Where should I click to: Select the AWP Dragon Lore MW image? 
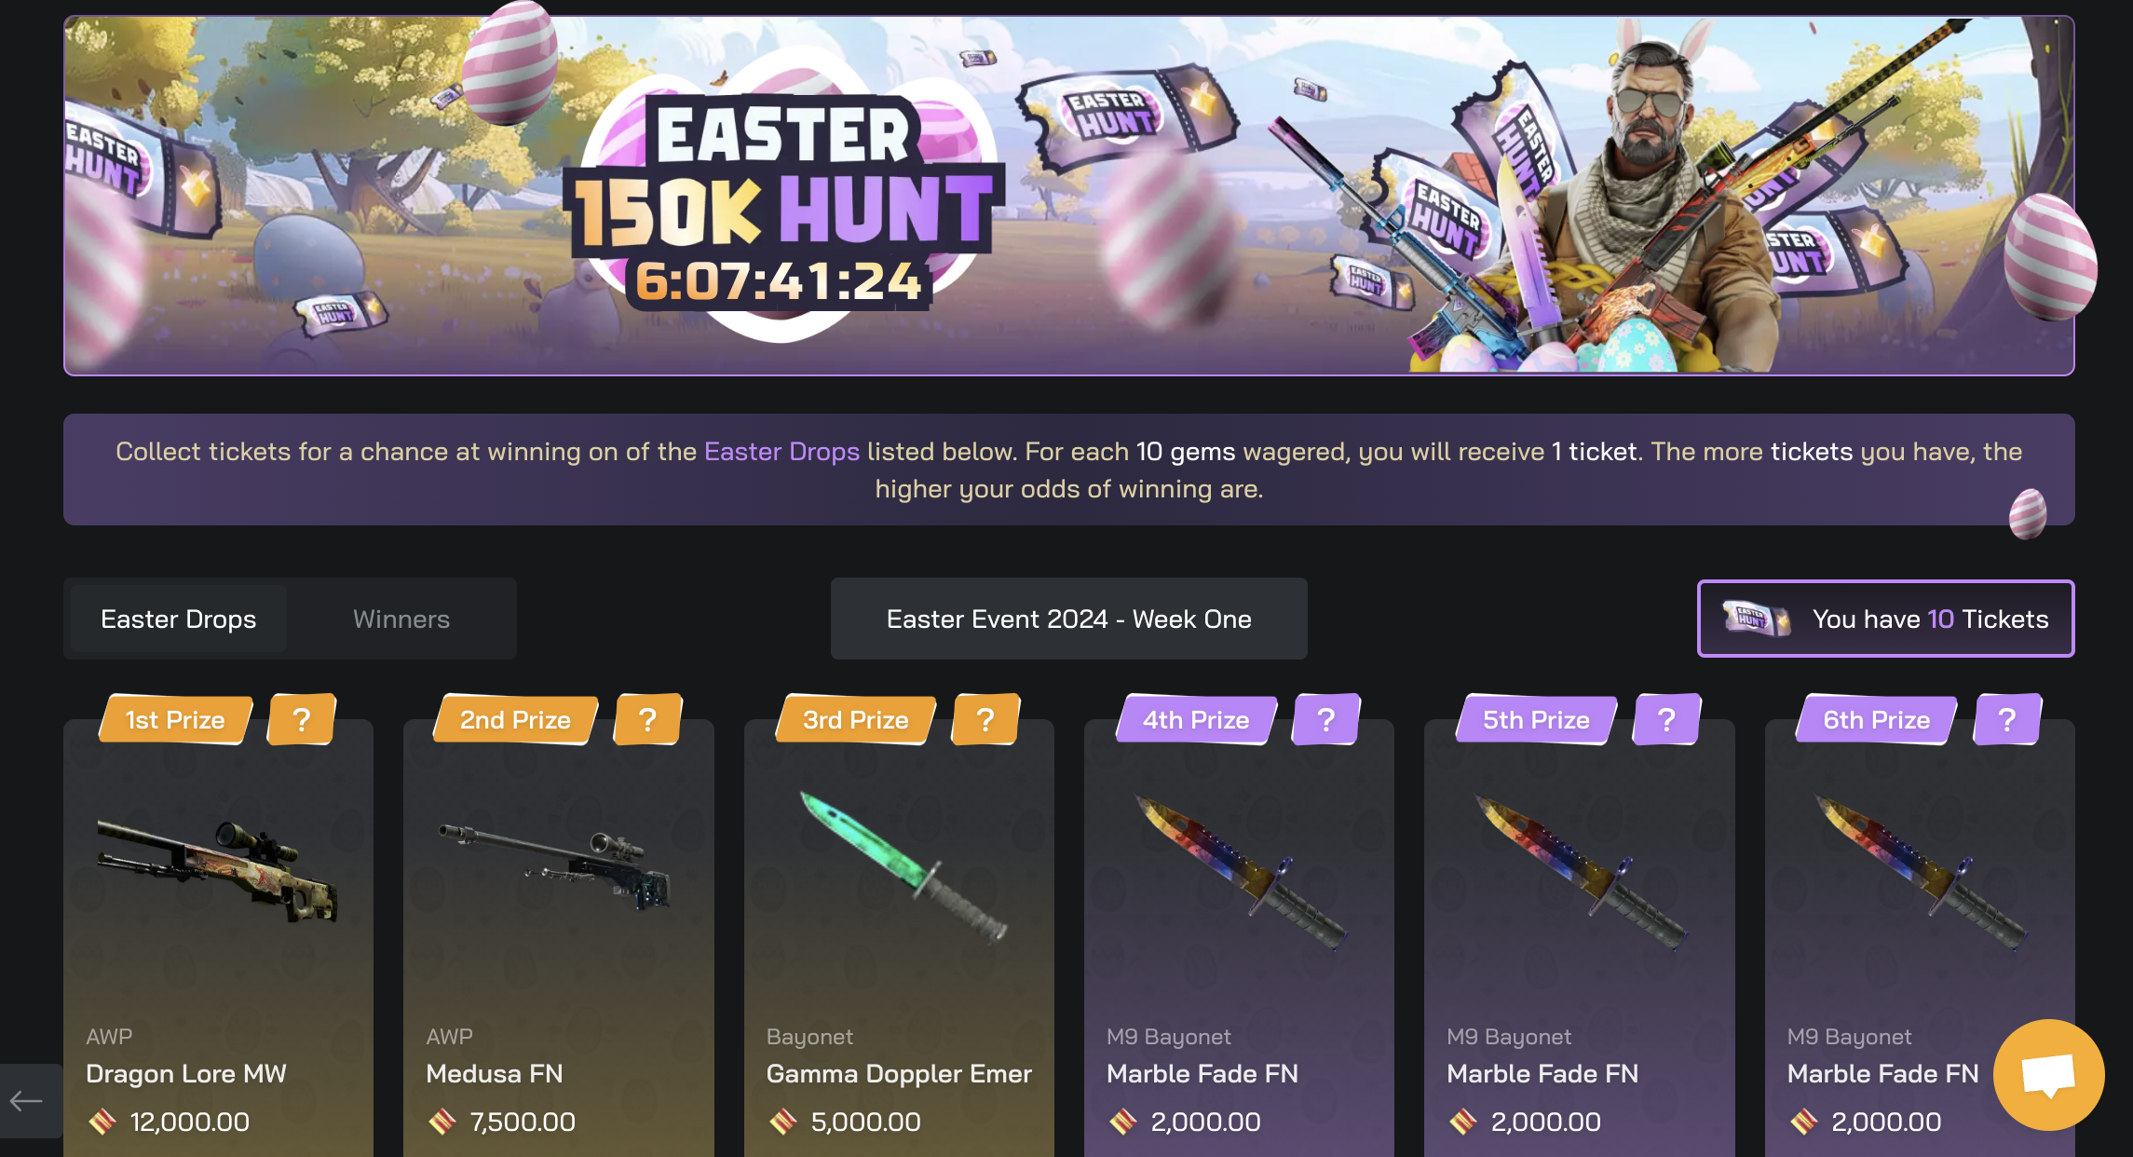coord(218,871)
